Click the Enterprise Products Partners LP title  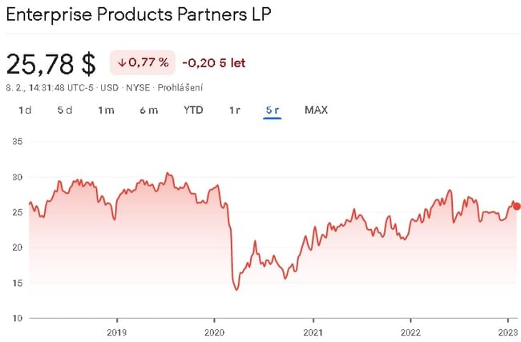pyautogui.click(x=137, y=16)
